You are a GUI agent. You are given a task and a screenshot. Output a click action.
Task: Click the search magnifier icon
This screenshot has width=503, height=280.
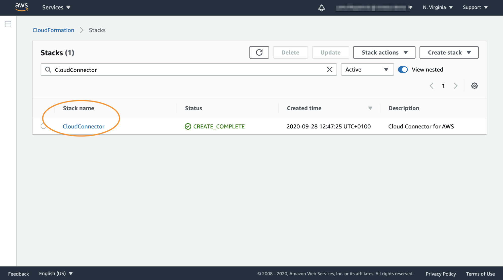click(48, 70)
